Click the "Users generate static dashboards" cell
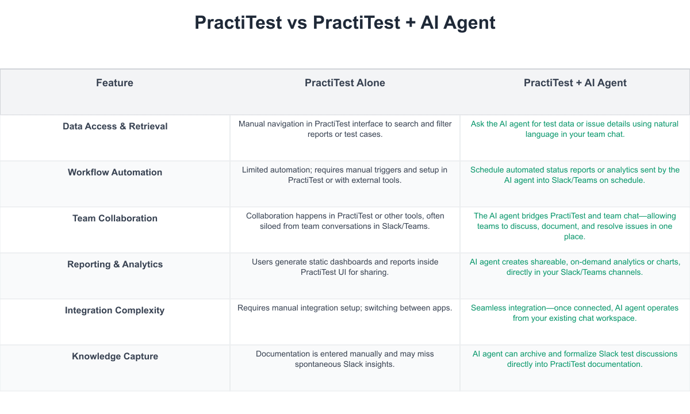Image resolution: width=690 pixels, height=414 pixels. (x=345, y=267)
